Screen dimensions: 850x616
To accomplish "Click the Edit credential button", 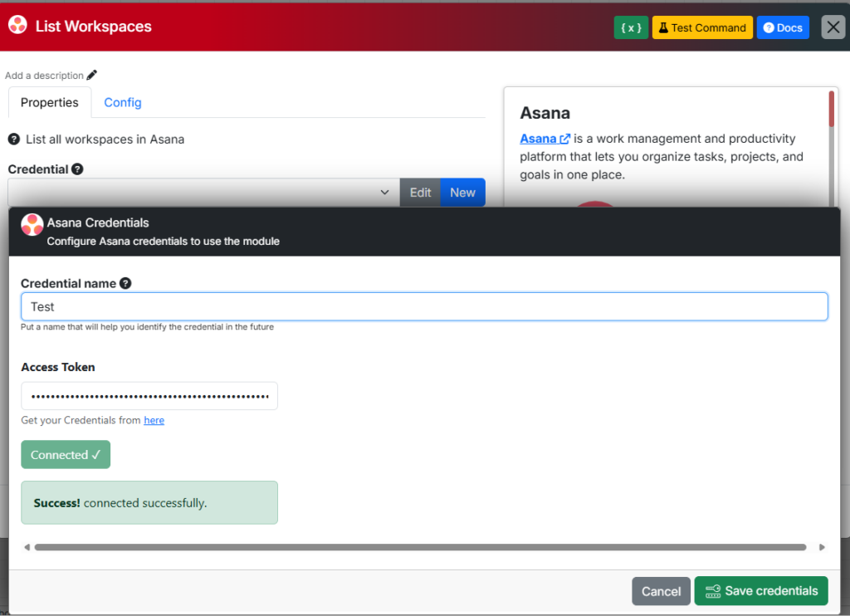I will pyautogui.click(x=420, y=193).
